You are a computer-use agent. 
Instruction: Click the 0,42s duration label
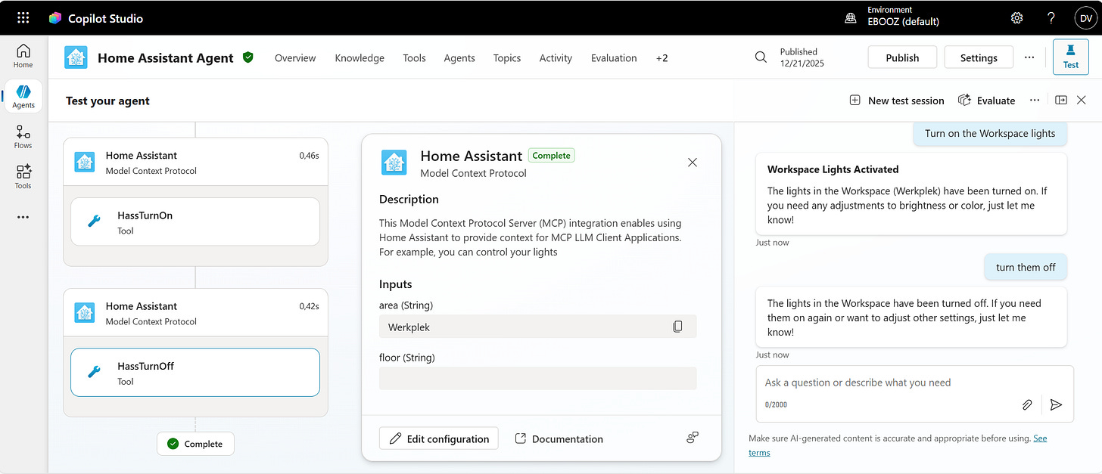[x=309, y=306]
